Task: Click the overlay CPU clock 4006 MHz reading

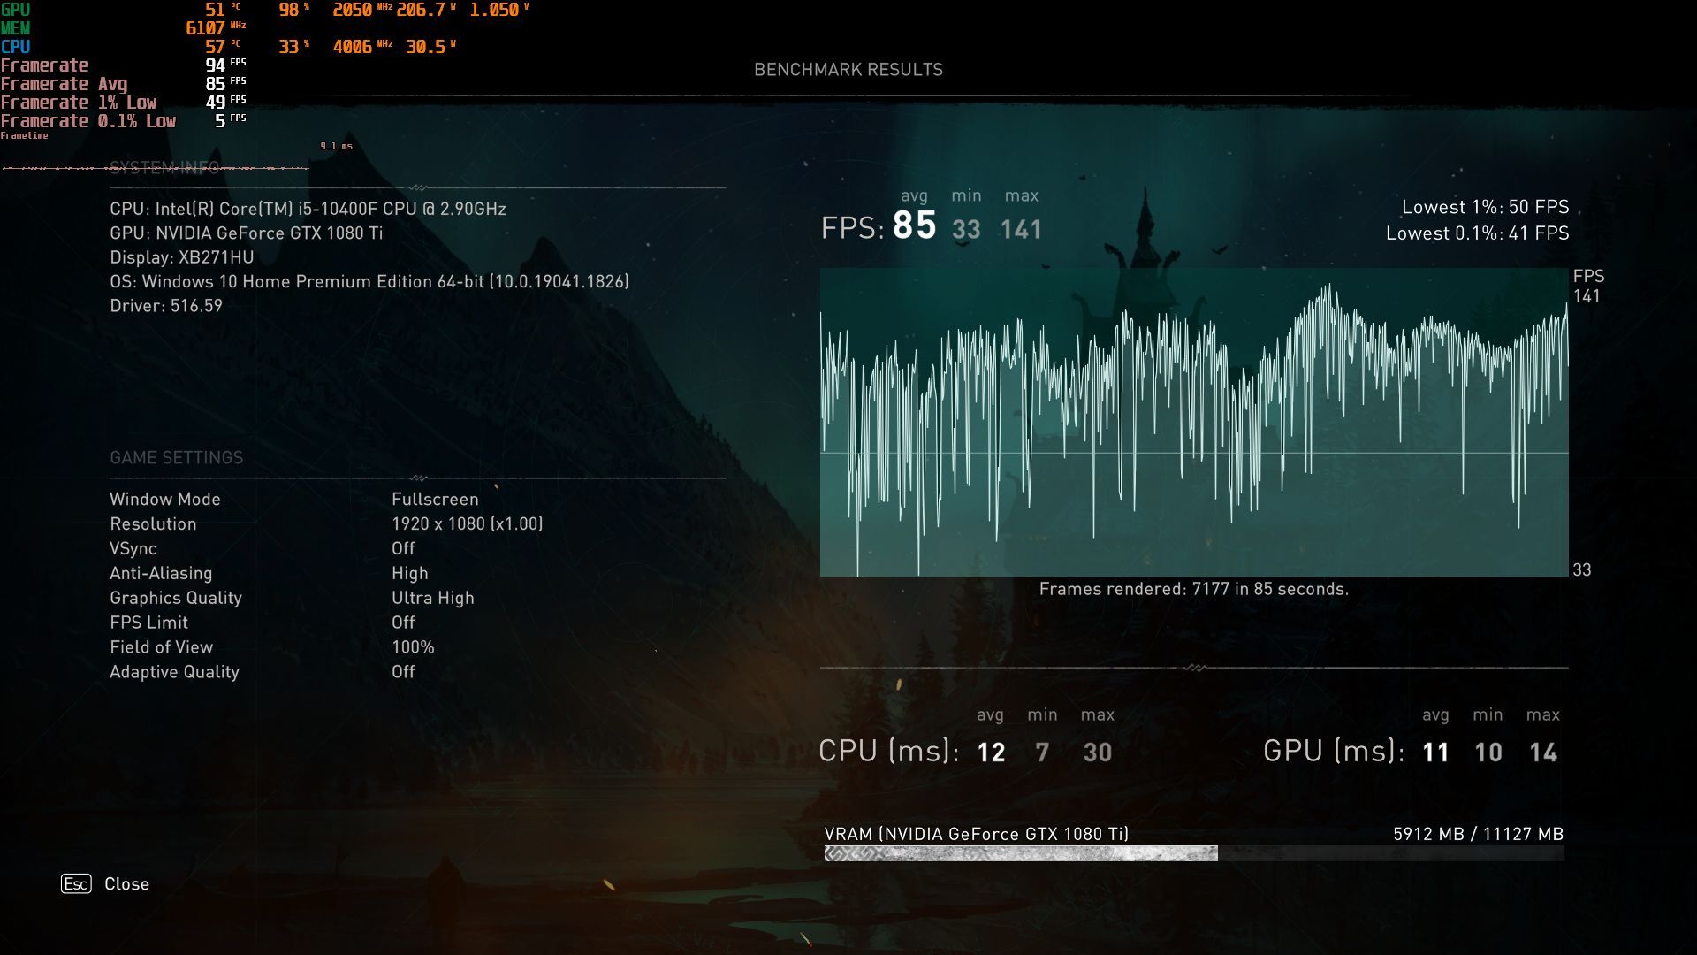Action: (x=362, y=47)
